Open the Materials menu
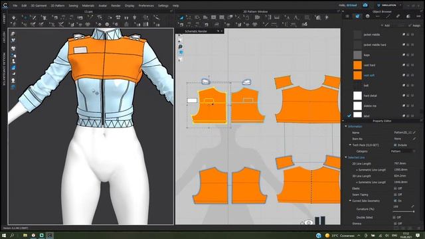 (88, 5)
